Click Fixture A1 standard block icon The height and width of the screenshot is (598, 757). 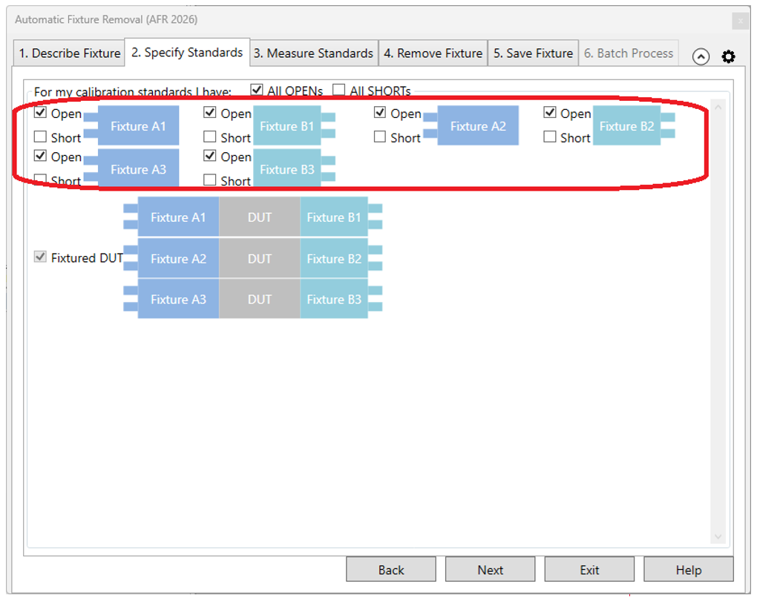click(138, 126)
